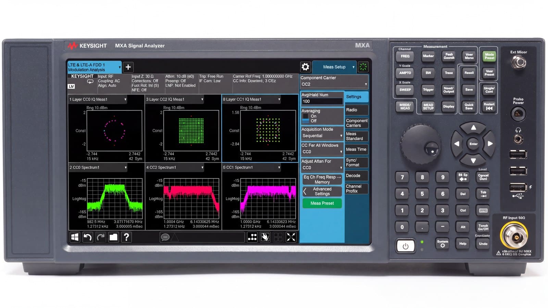Open 6 CC1 Spectrum1 window dropdown
The width and height of the screenshot is (548, 308).
(x=252, y=167)
